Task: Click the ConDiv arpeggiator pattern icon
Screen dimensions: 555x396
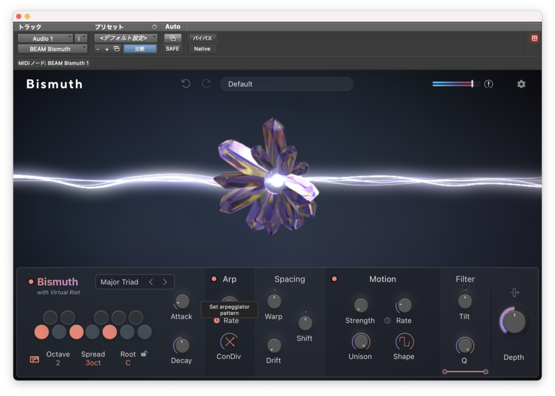Action: tap(229, 342)
